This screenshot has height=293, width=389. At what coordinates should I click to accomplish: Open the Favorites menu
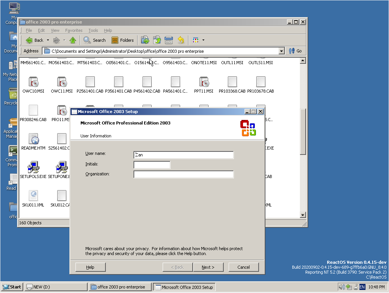click(x=74, y=30)
